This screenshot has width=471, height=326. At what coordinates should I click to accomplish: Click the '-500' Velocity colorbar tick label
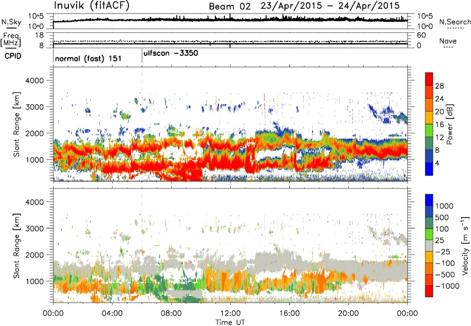coord(445,275)
